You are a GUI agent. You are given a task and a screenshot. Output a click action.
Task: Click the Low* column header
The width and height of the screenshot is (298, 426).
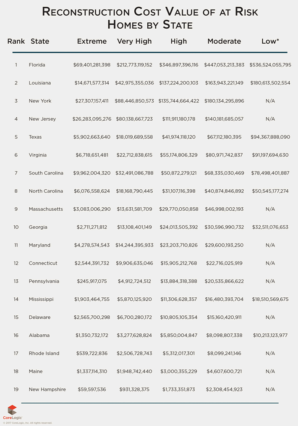270,41
